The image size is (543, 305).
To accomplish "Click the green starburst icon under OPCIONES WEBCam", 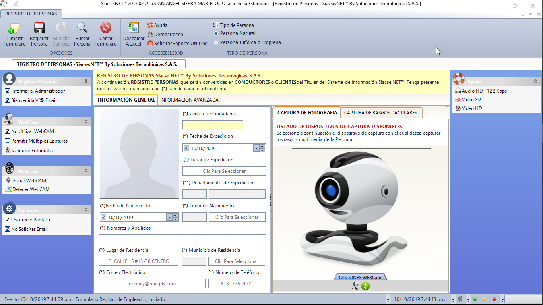I will (x=365, y=286).
